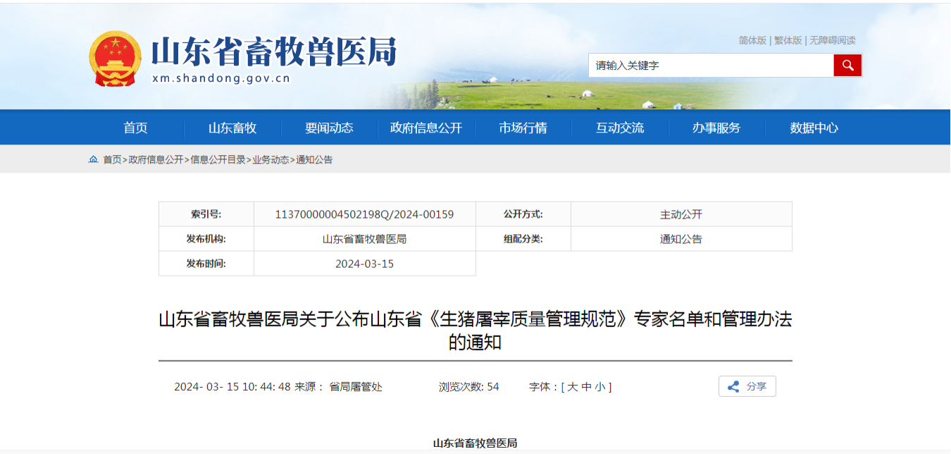Open the 互动交流 navigation item
951x454 pixels.
(620, 128)
